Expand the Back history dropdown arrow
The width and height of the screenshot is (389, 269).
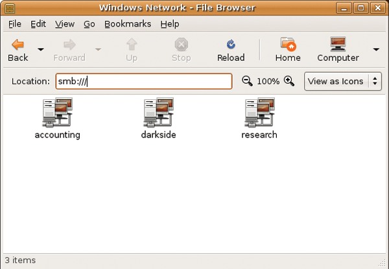[x=41, y=49]
